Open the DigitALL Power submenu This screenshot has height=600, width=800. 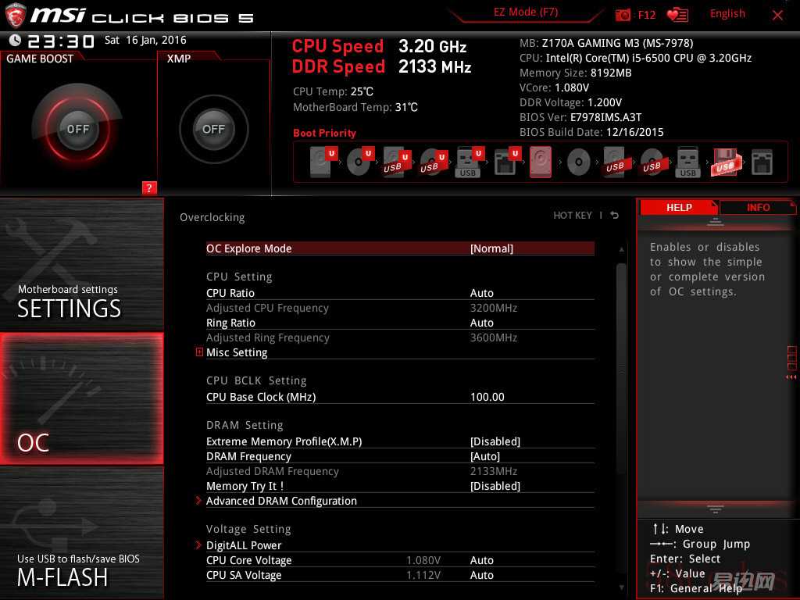point(244,545)
